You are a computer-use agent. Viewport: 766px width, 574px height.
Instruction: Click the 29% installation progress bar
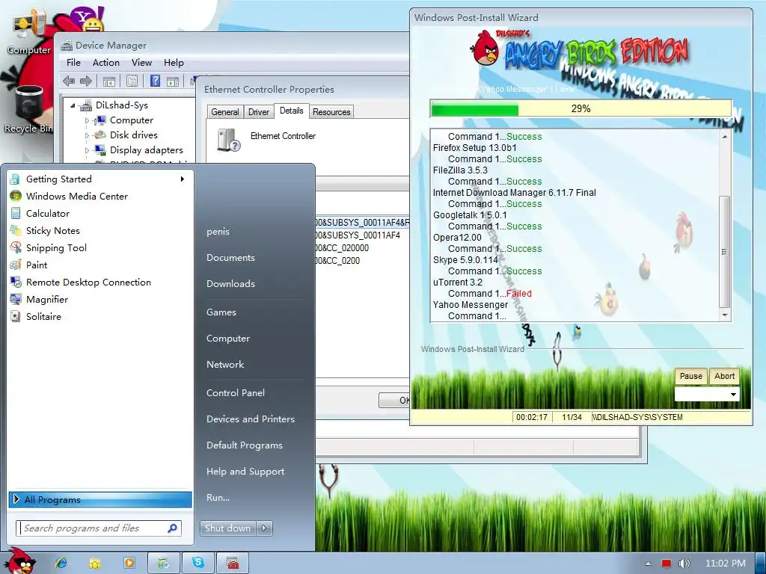(580, 108)
